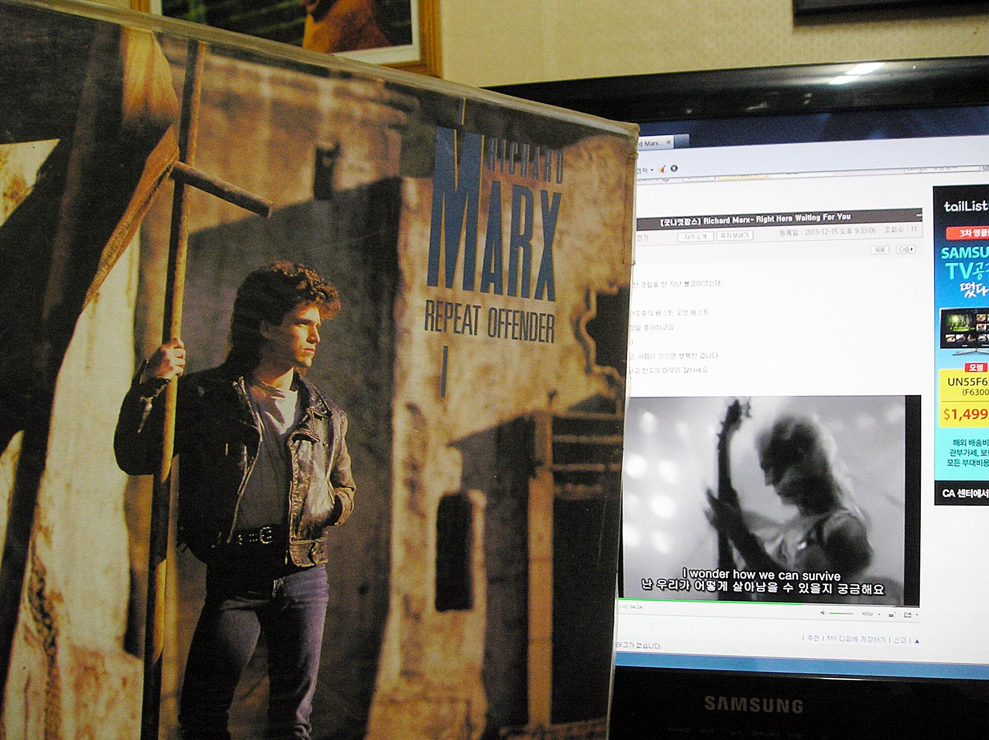Close the Richard Marx browser tab
This screenshot has width=989, height=740.
coord(669,142)
